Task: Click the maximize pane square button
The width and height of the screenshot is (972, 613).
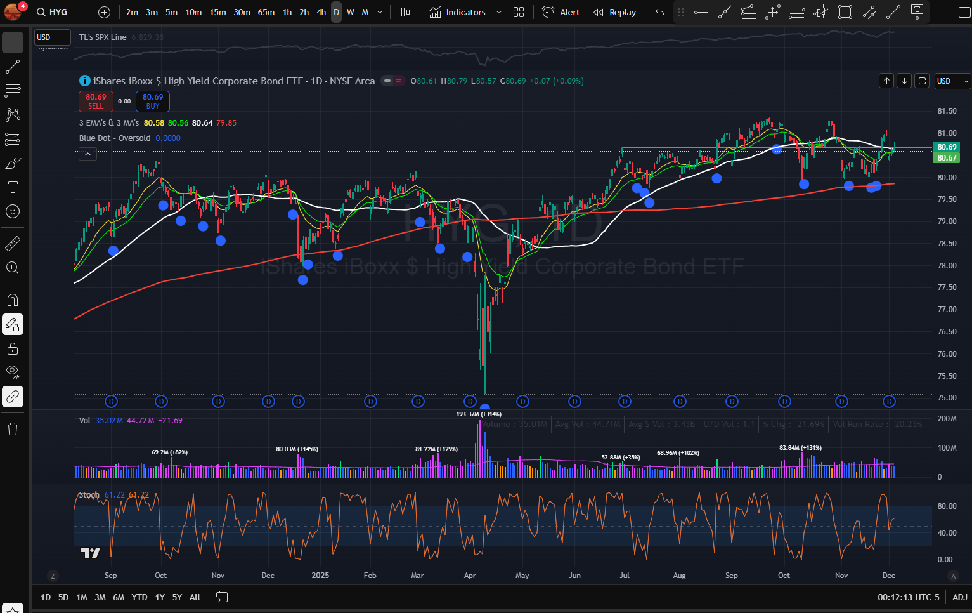Action: pyautogui.click(x=922, y=81)
